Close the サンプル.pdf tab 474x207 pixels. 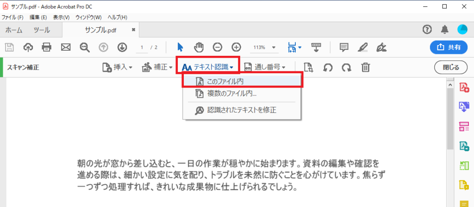click(134, 30)
